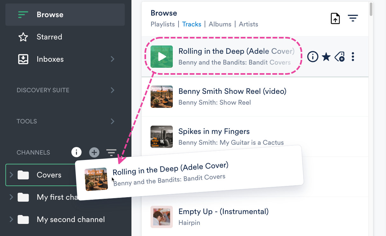Open Empty Up - (Instrumental) track
The width and height of the screenshot is (386, 236).
(223, 212)
